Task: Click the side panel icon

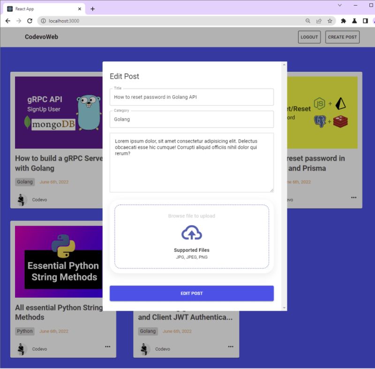Action: coord(365,21)
